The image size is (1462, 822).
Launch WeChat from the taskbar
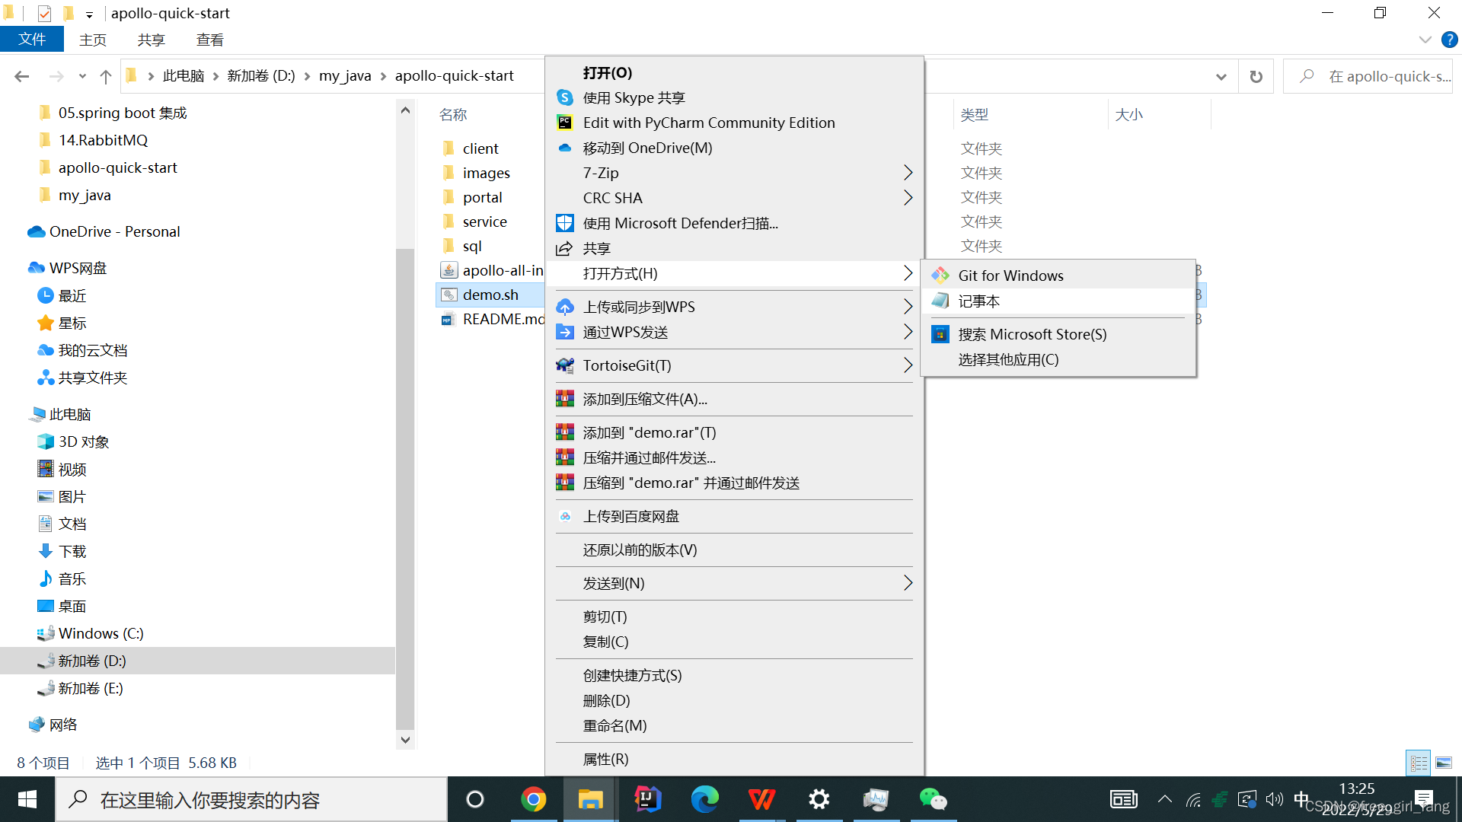coord(934,799)
